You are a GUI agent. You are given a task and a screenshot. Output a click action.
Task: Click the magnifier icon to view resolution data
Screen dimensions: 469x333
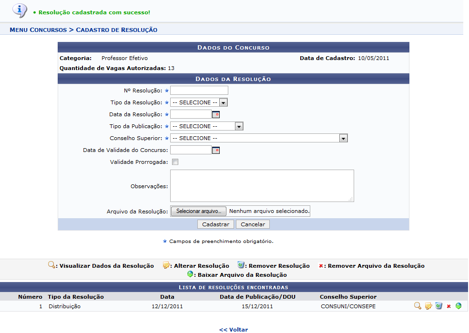point(417,306)
